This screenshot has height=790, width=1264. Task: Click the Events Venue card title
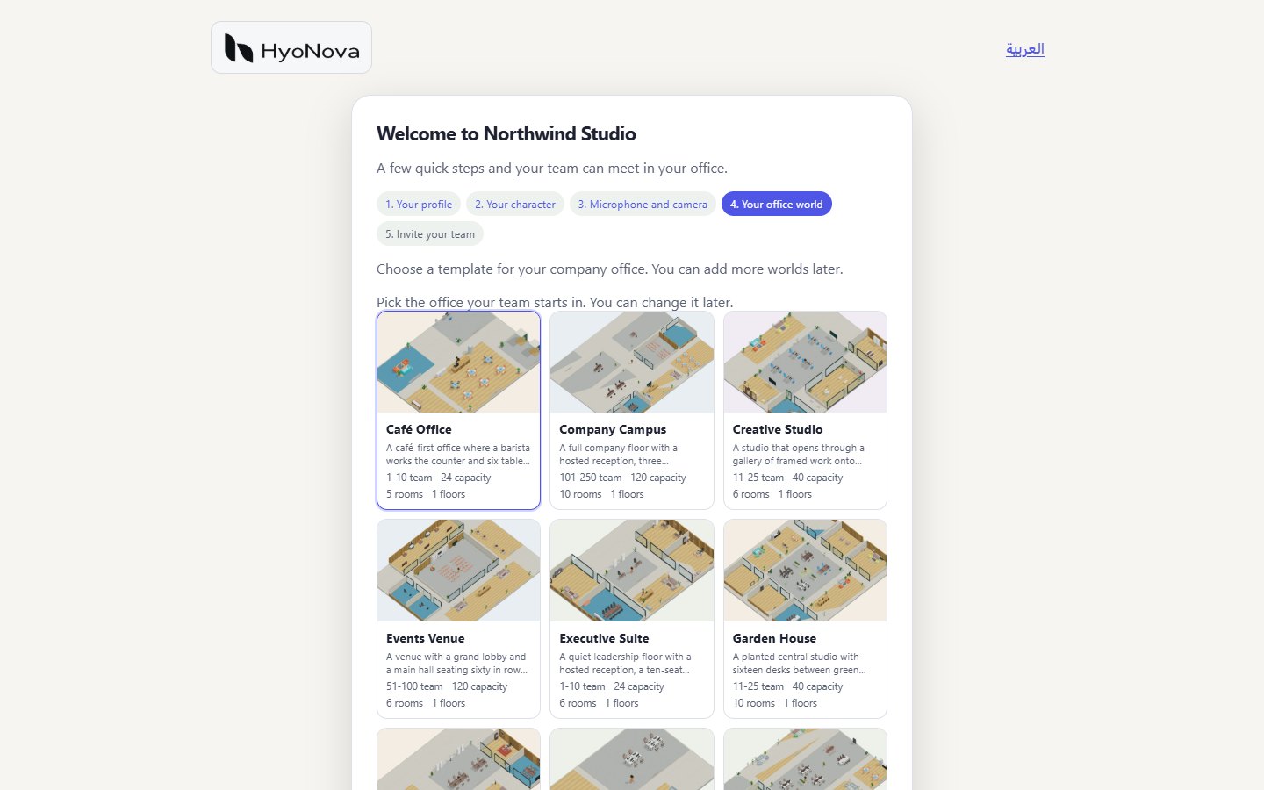pyautogui.click(x=426, y=638)
